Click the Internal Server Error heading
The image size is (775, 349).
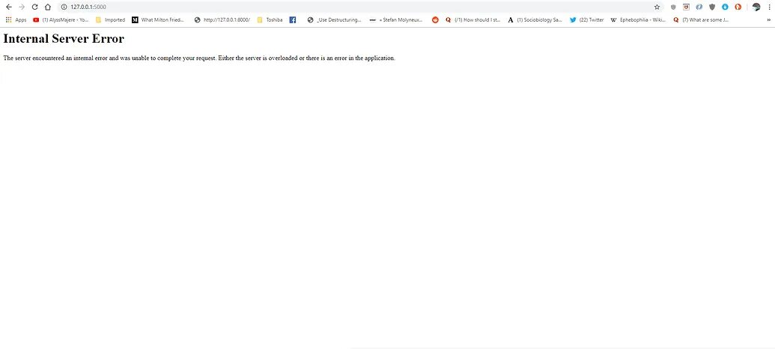pyautogui.click(x=63, y=38)
